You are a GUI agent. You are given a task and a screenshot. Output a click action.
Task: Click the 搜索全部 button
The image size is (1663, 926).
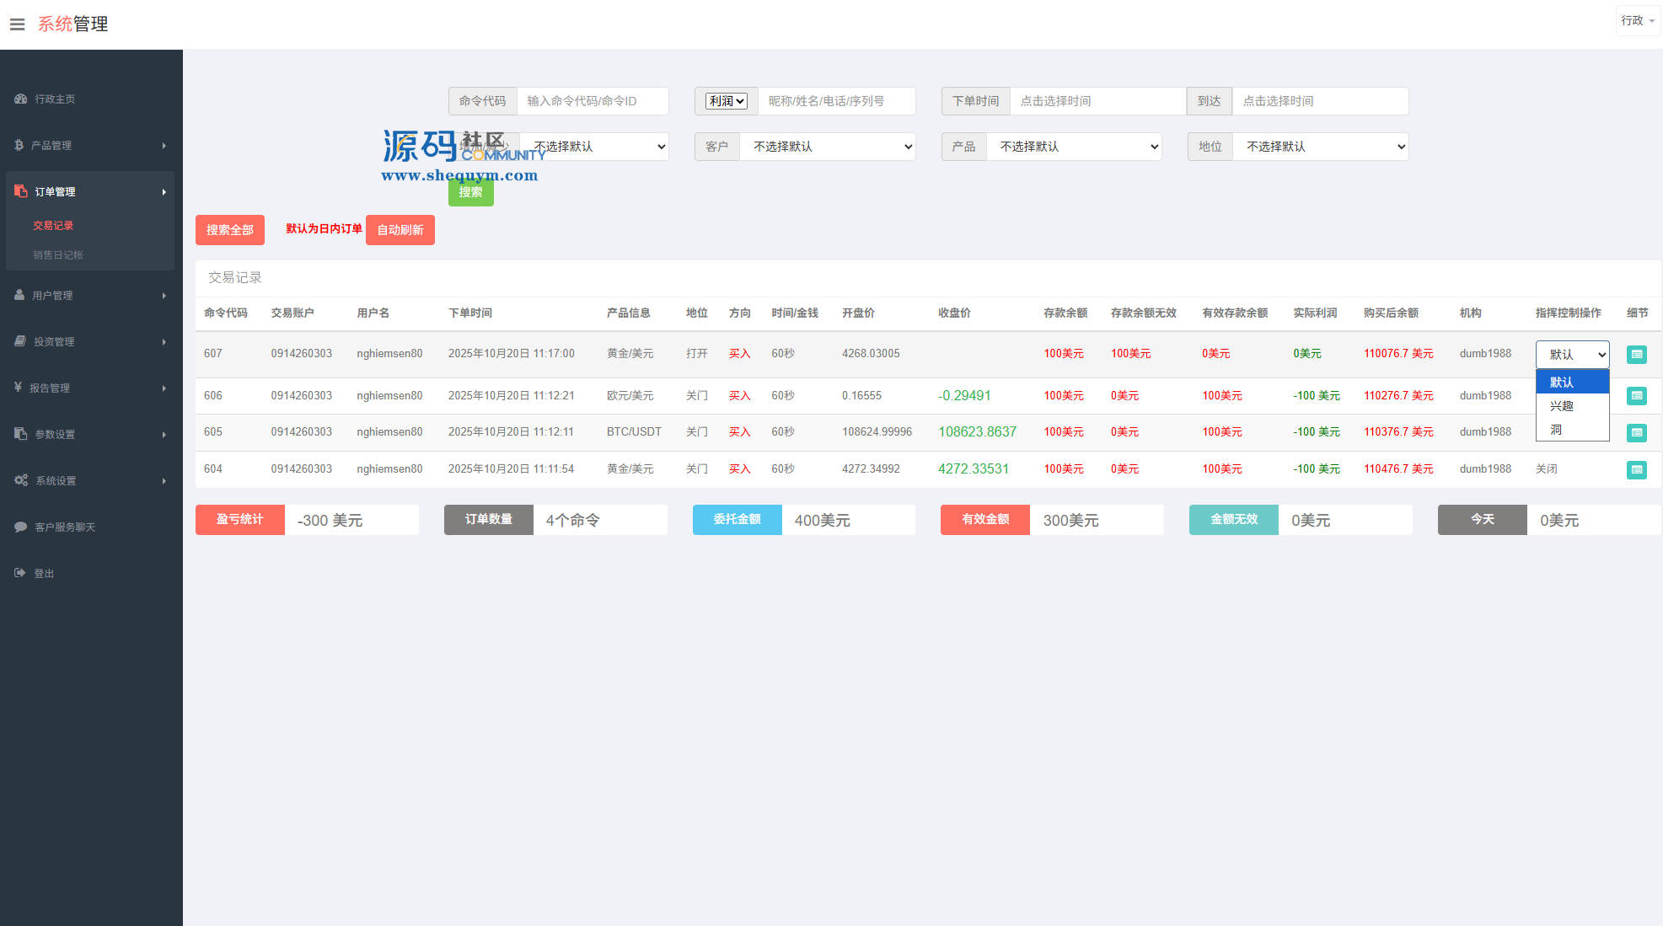[229, 230]
